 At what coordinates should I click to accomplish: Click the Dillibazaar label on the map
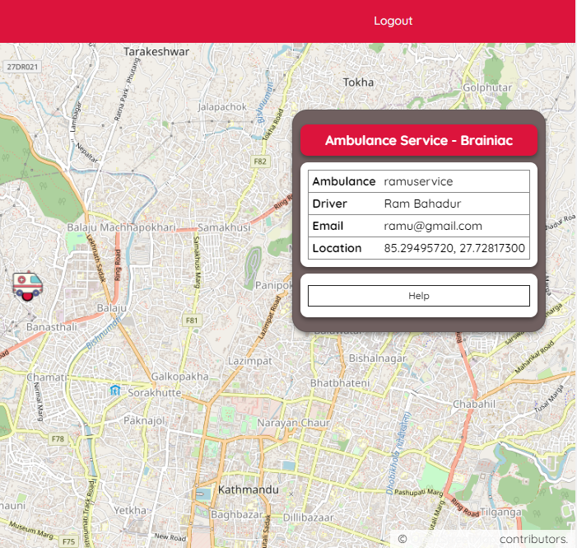[308, 518]
